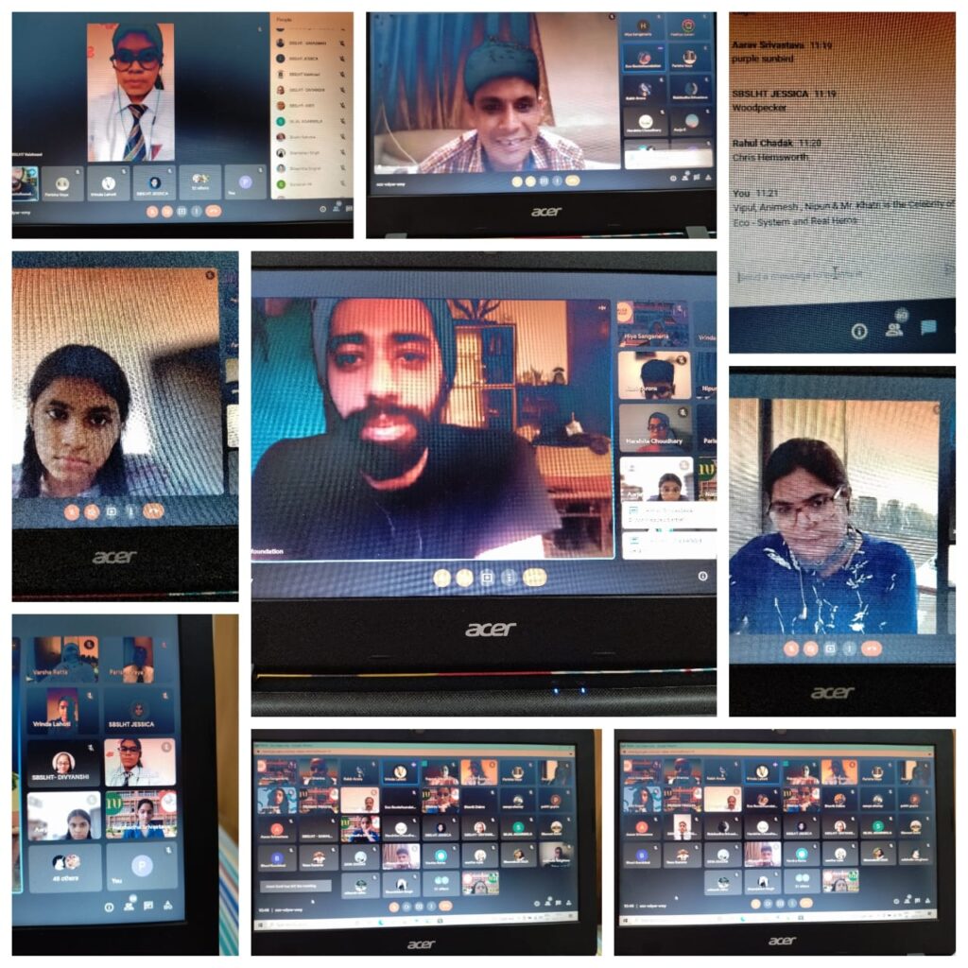Toggle microphone in call with student wearing tie
Image resolution: width=968 pixels, height=968 pixels.
(152, 211)
